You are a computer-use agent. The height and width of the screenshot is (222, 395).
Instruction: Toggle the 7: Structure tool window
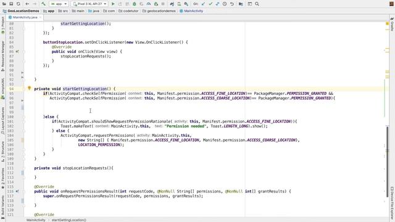pos(2,151)
